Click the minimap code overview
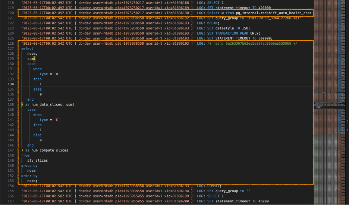This screenshot has width=349, height=205. tap(329, 102)
